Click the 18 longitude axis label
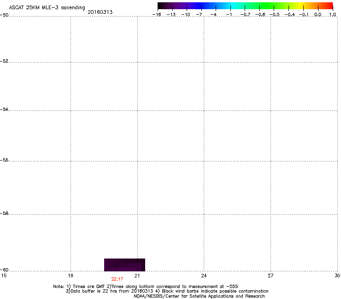The width and height of the screenshot is (341, 299). (x=71, y=276)
